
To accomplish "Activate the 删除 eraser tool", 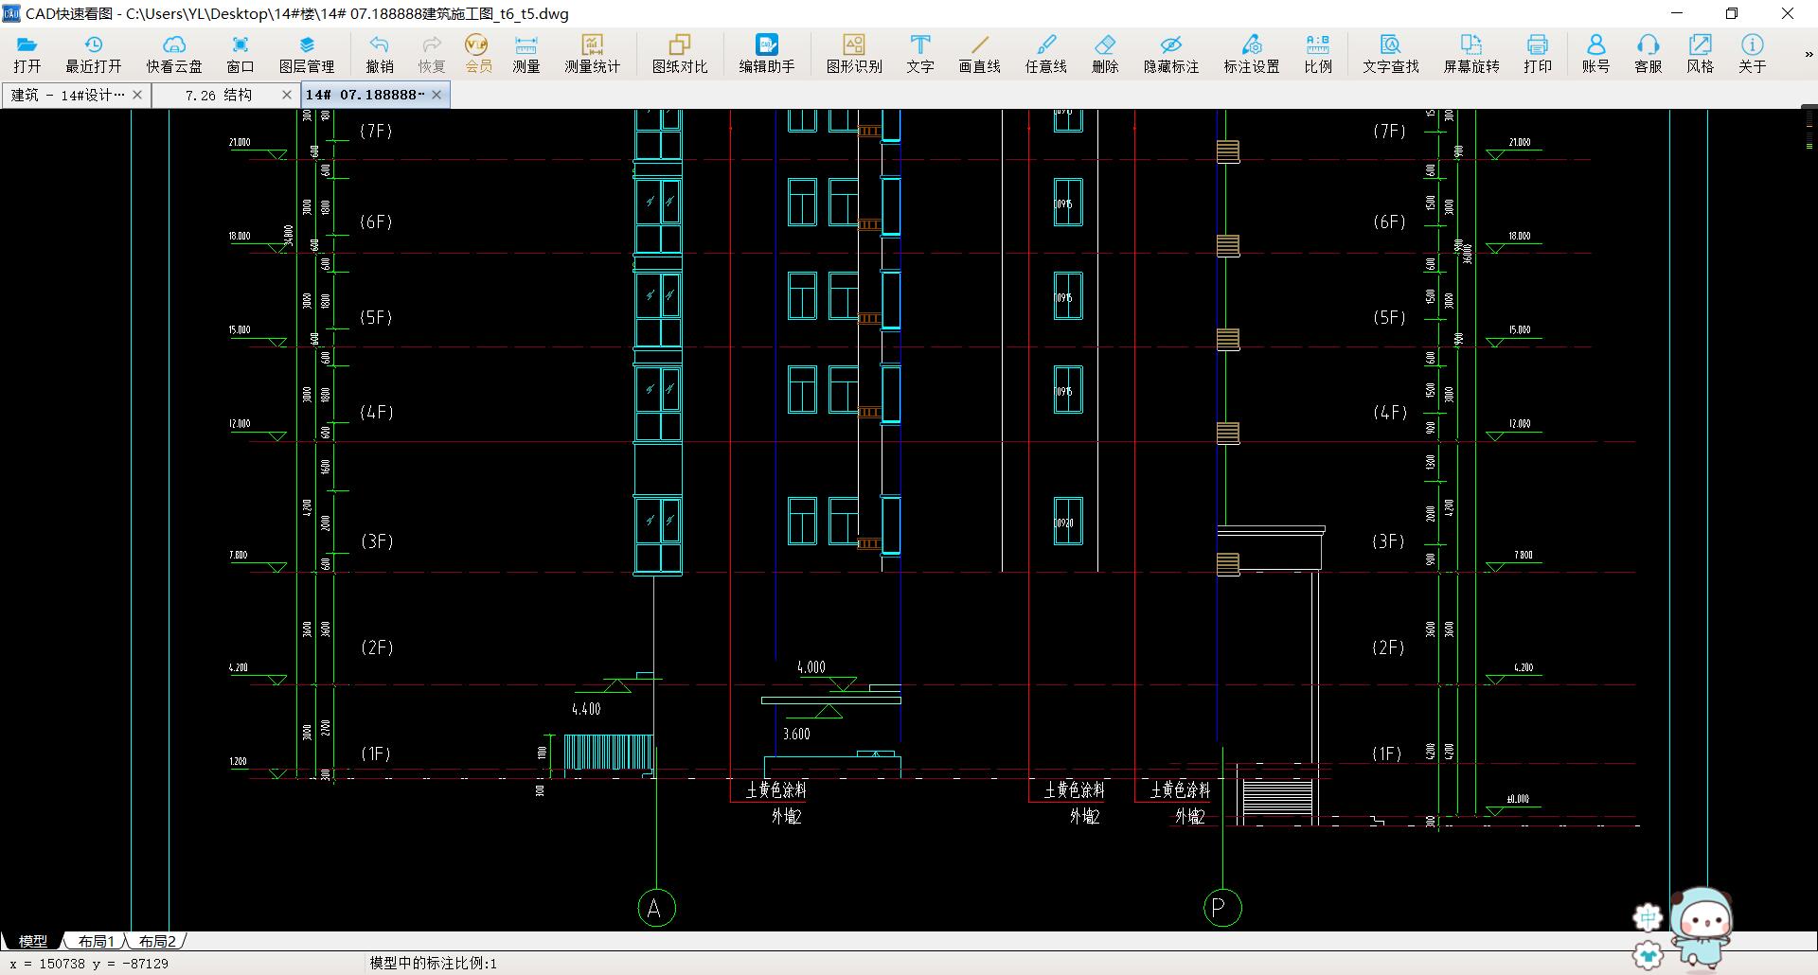I will tap(1105, 54).
